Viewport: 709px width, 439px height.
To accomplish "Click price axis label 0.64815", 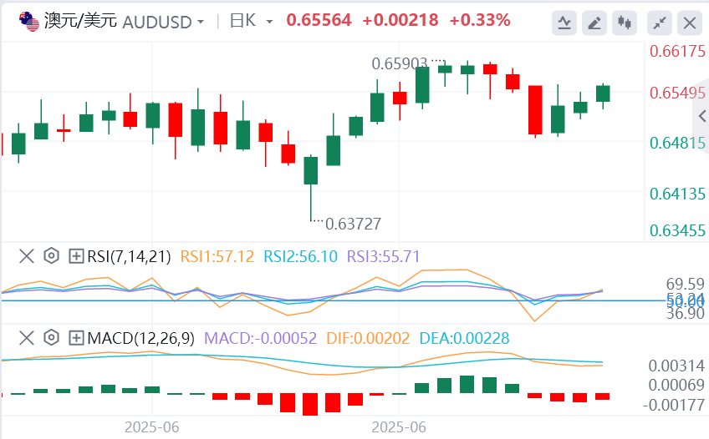I will pos(677,143).
